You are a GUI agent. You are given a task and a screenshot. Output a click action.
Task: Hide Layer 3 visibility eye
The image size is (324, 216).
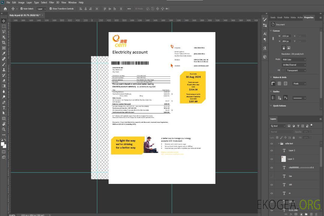coord(272,159)
